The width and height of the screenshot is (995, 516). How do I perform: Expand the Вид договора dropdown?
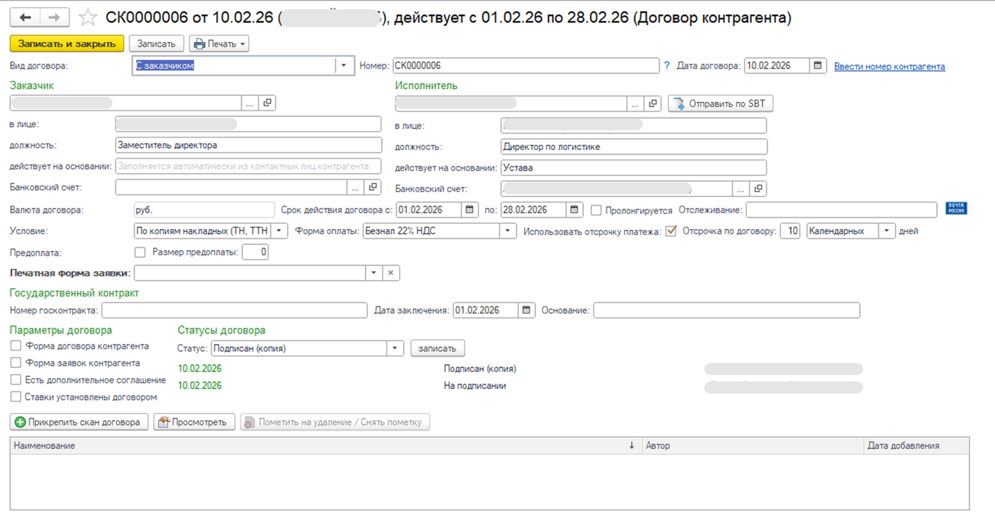click(x=344, y=66)
